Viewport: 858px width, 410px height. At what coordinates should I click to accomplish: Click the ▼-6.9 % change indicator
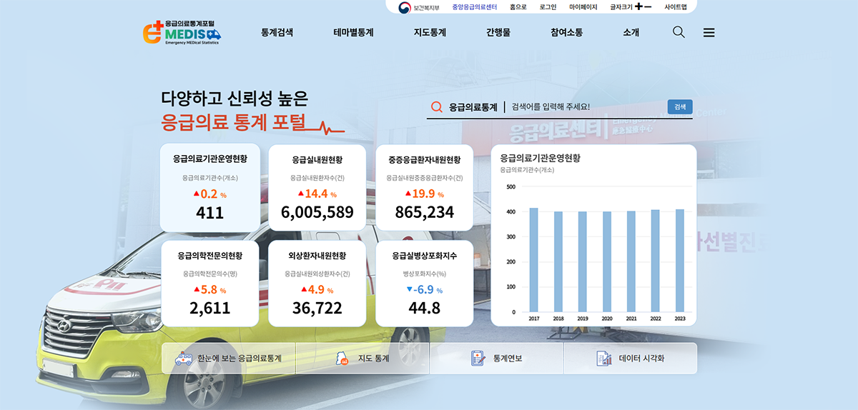tap(425, 289)
